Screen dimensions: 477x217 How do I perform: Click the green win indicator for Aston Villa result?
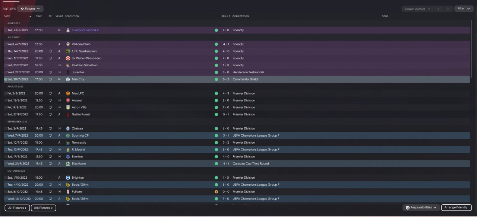point(216,108)
